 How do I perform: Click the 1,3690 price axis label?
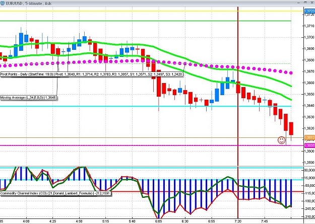click(x=310, y=48)
